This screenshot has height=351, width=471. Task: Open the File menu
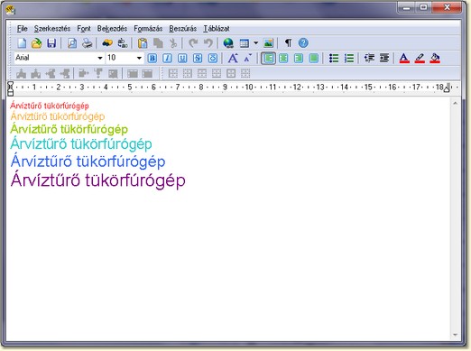[23, 29]
